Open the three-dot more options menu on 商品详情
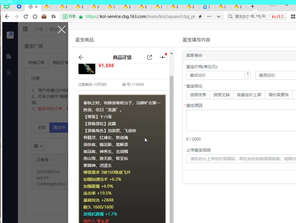296x223 pixels. (162, 57)
